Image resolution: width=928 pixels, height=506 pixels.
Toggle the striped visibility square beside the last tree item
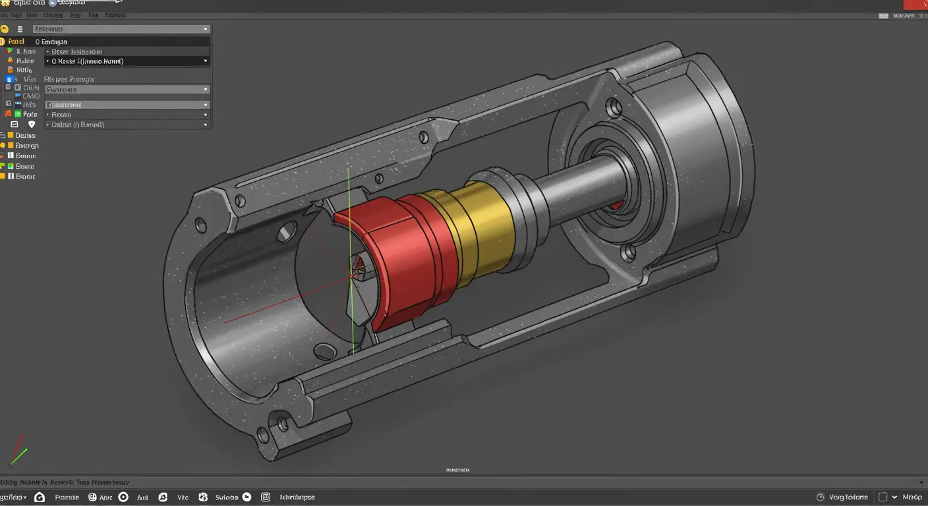point(10,176)
